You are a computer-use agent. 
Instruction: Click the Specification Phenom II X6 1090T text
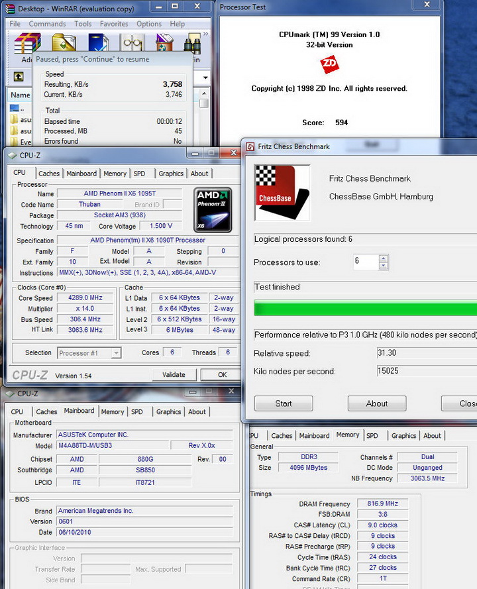click(148, 240)
